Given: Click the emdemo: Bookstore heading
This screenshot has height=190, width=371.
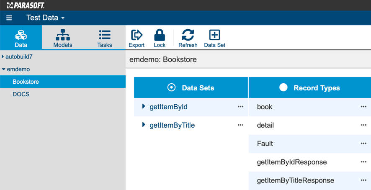Looking at the screenshot, I should pyautogui.click(x=163, y=59).
